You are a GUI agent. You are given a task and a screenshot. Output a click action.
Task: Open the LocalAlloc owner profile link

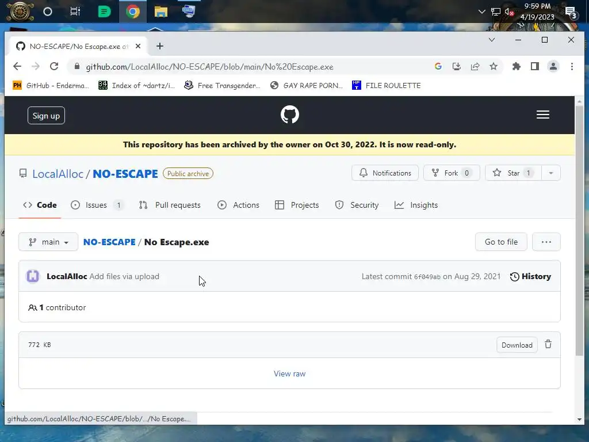(x=58, y=174)
